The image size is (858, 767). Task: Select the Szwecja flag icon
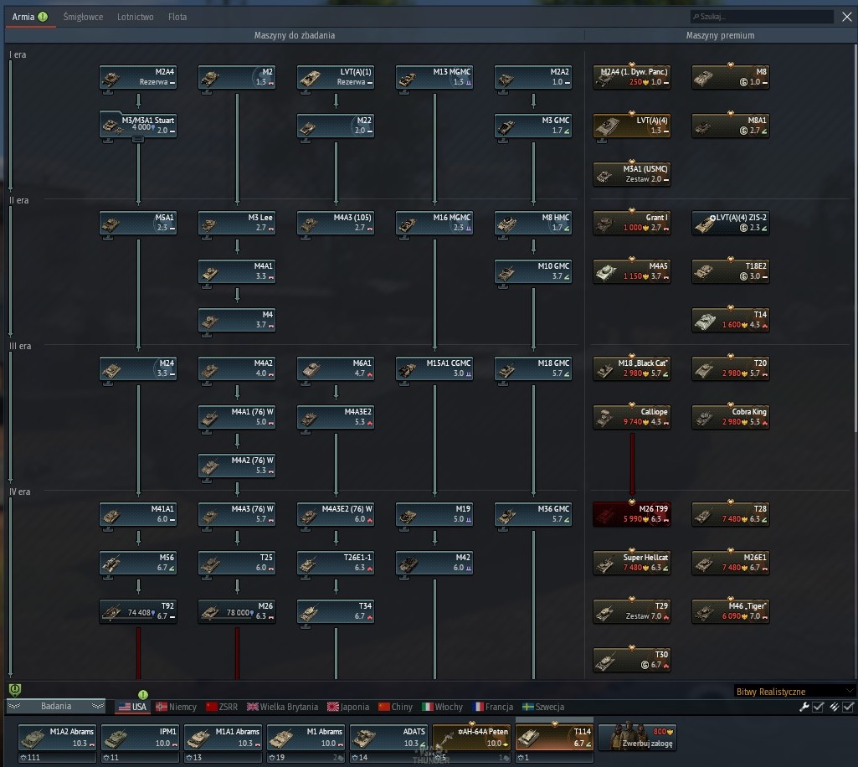coord(527,707)
